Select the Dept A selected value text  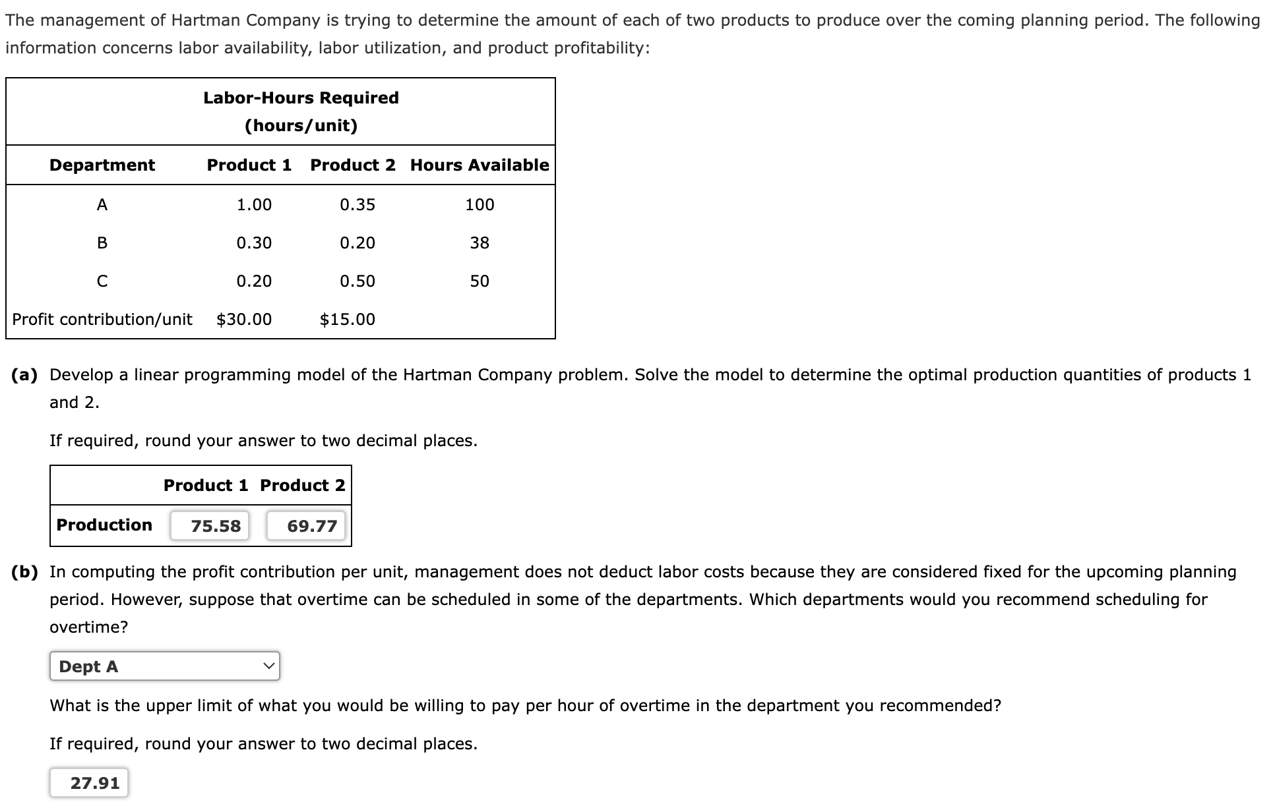[88, 666]
